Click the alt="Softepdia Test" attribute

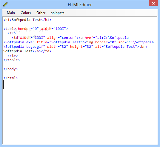116,47
